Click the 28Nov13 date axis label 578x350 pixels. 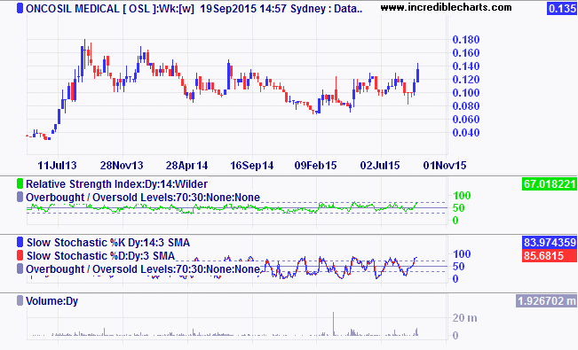pos(122,165)
